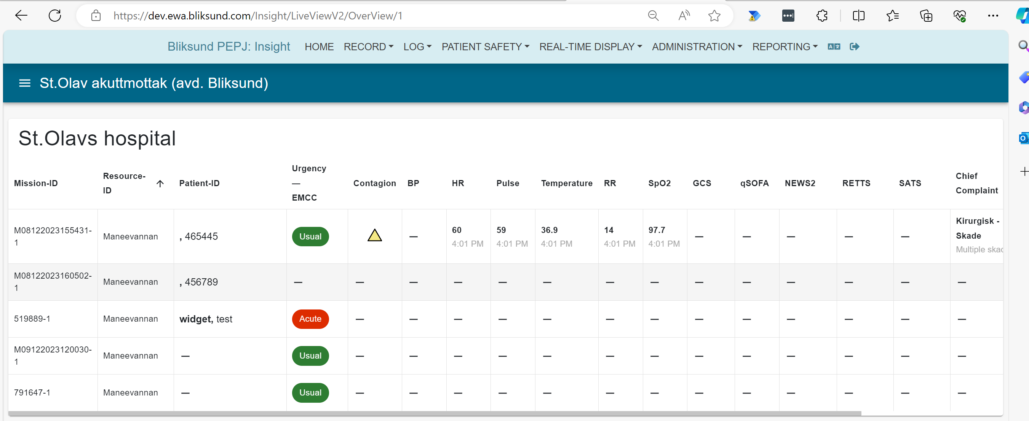
Task: Select the temperature value 36.9
Action: 549,230
